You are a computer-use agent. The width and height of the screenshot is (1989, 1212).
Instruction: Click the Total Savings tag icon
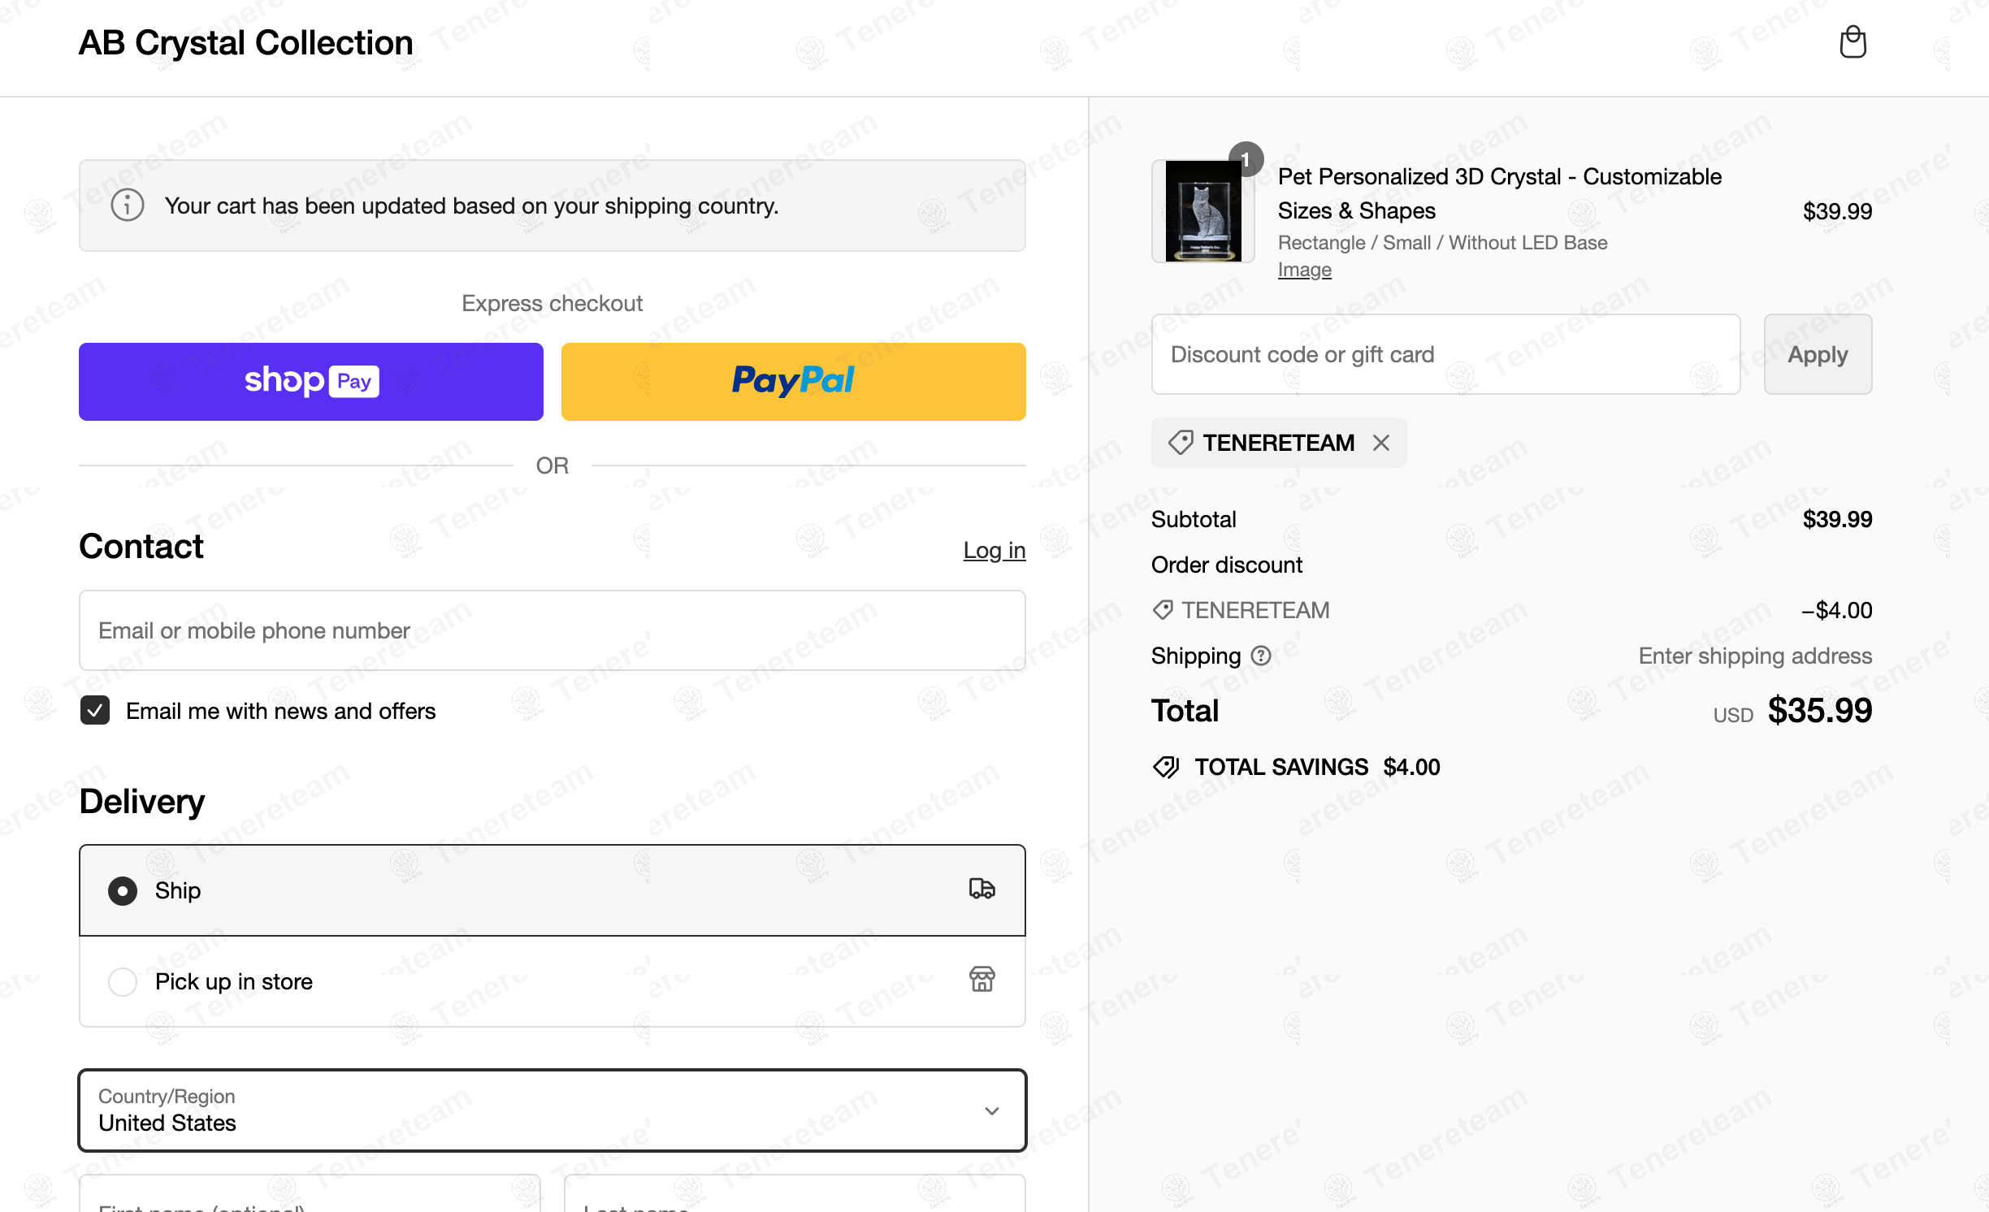[1166, 767]
